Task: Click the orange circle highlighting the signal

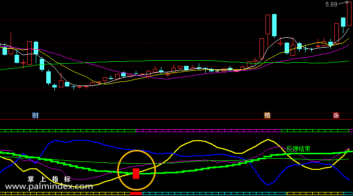Action: (x=136, y=170)
